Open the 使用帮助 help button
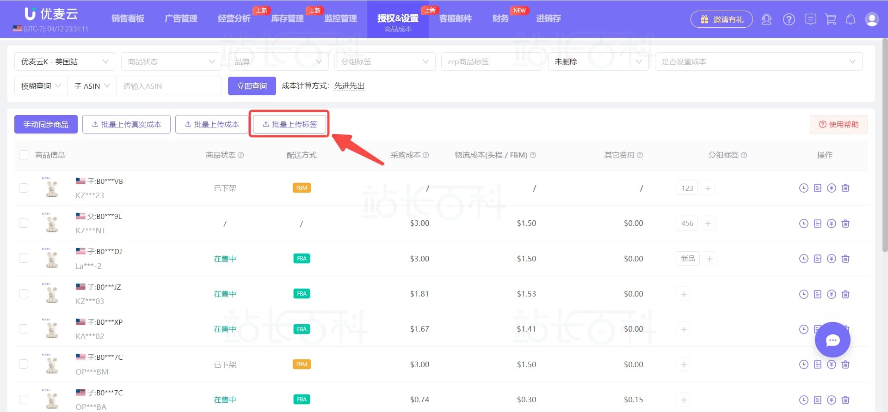Image resolution: width=888 pixels, height=412 pixels. 839,124
